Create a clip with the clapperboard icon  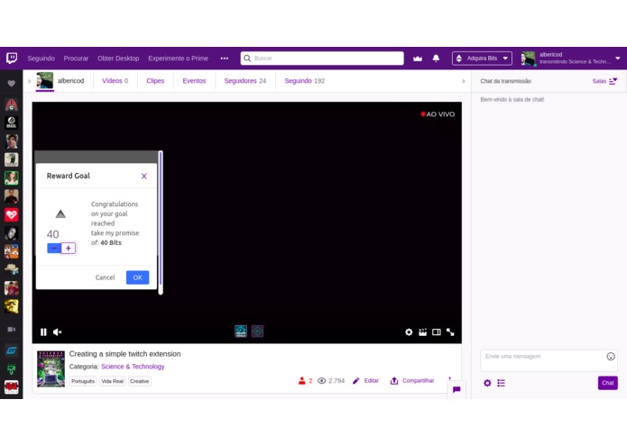pos(422,332)
